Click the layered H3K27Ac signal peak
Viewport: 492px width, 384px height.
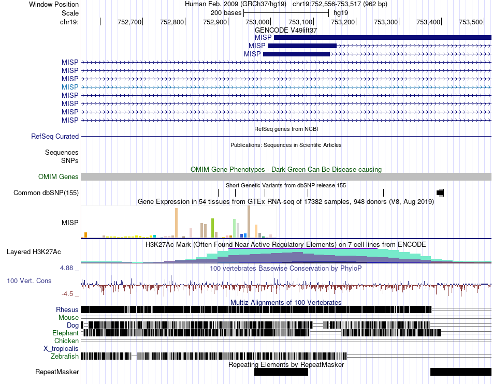pyautogui.click(x=303, y=256)
